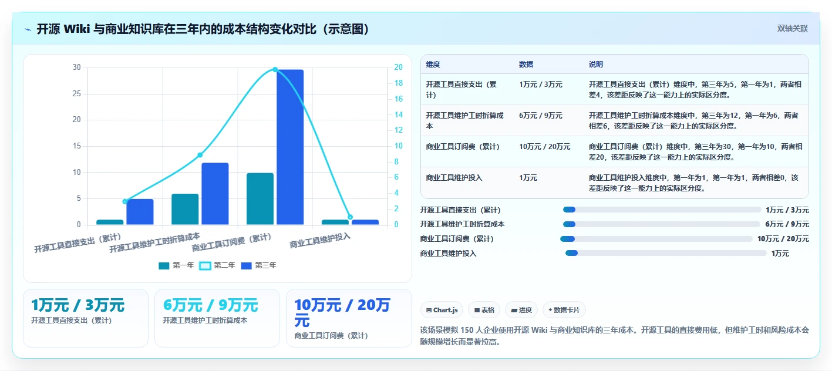Click the 商业工具维护投入 x-axis label
Image resolution: width=832 pixels, height=371 pixels.
pos(320,241)
